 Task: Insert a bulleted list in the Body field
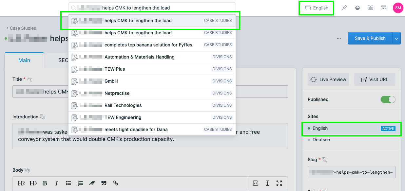click(68, 183)
